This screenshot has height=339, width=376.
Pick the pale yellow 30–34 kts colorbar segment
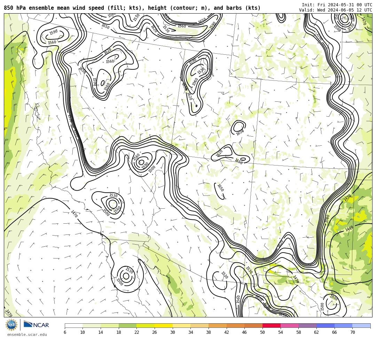click(x=181, y=325)
